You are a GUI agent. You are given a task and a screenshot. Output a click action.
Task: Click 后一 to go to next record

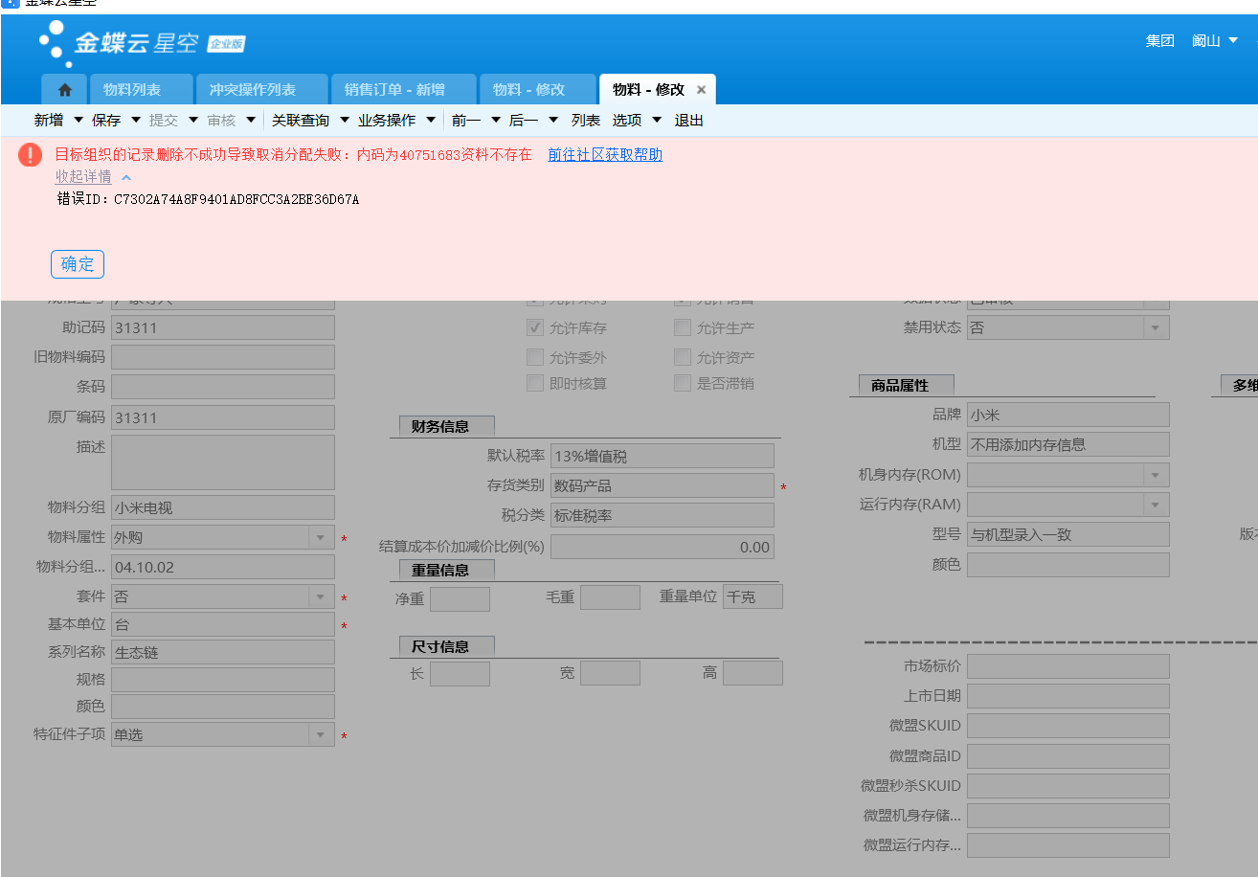(x=524, y=121)
